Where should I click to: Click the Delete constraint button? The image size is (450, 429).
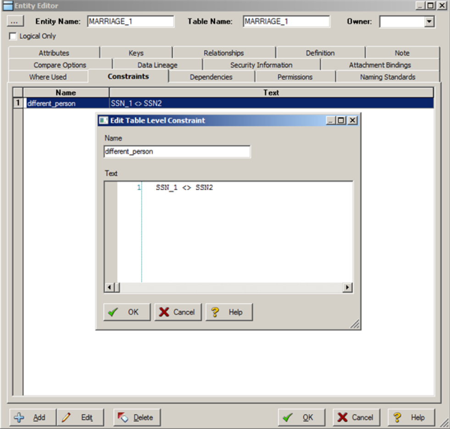coord(137,418)
